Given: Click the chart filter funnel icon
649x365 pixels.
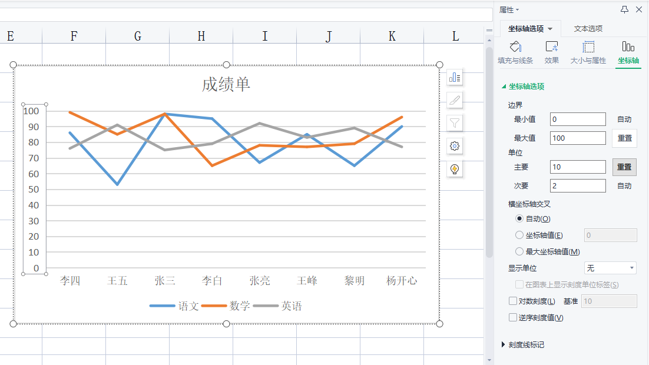Looking at the screenshot, I should 454,123.
